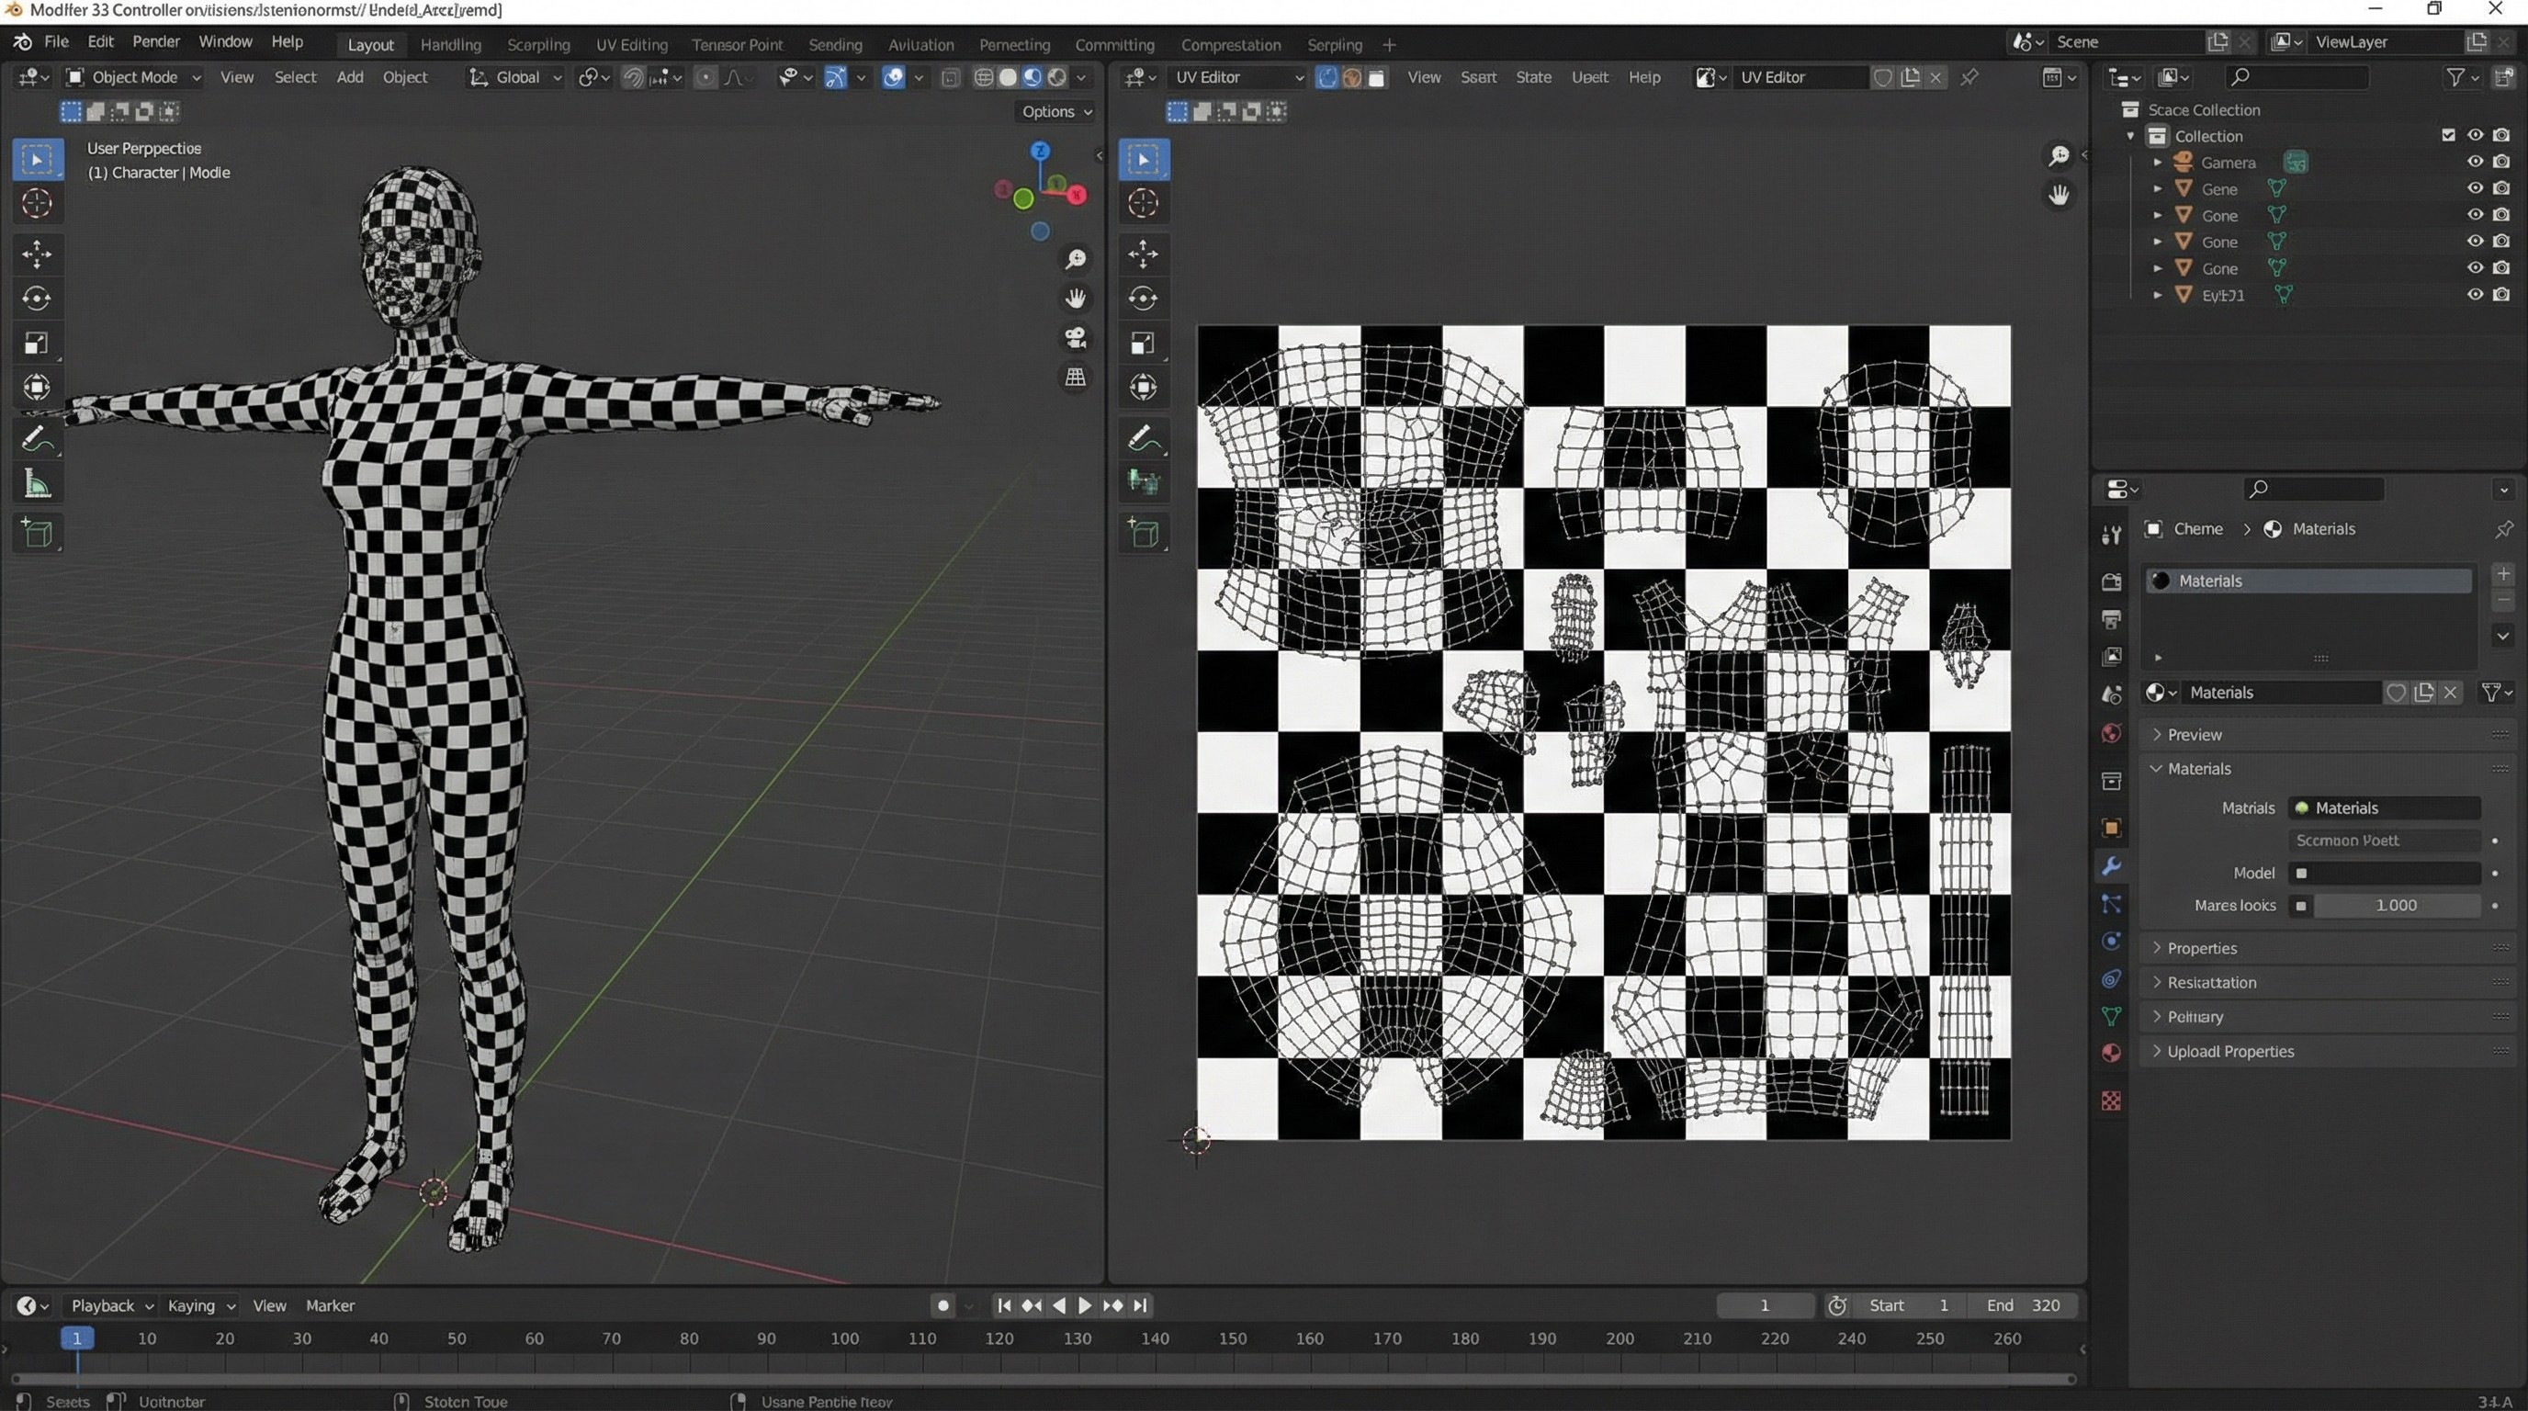Open the Window menu
This screenshot has width=2528, height=1411.
tap(225, 41)
